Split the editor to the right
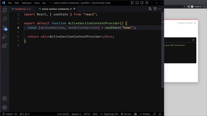Viewport: 207px width, 116px height. pos(155,9)
